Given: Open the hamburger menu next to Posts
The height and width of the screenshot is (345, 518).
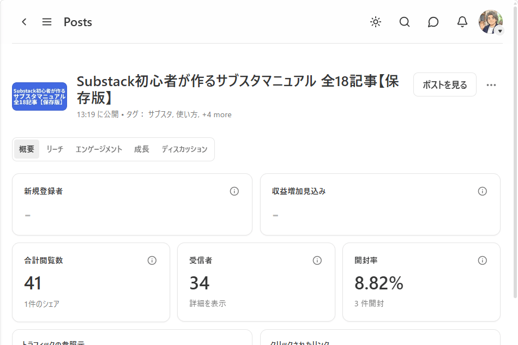Looking at the screenshot, I should 47,22.
